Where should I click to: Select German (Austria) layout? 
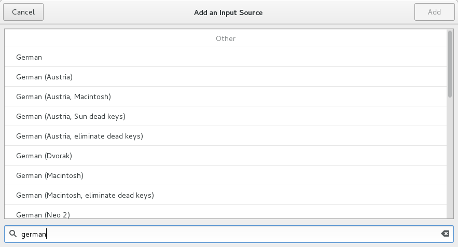click(x=226, y=77)
